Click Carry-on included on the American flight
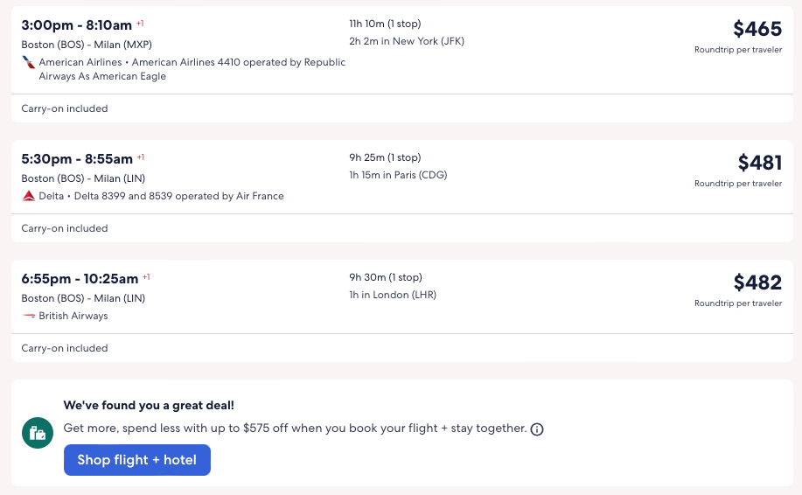802x495 pixels. pos(65,109)
